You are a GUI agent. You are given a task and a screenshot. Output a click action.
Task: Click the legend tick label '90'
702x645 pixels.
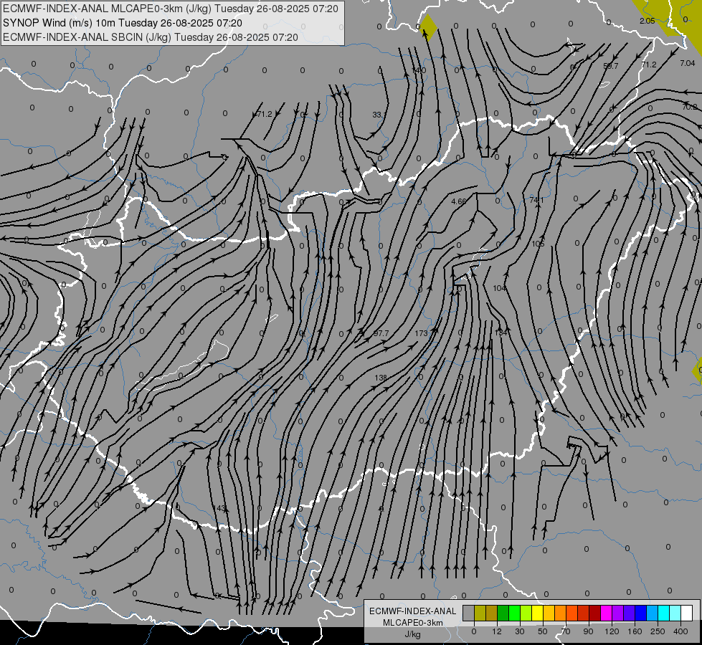pos(588,631)
